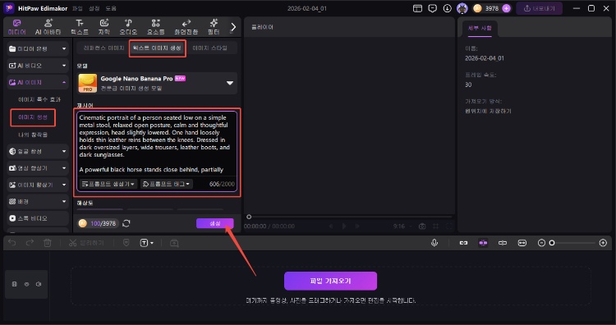616x325 pixels.
Task: Expand the 이미지 향상기 sidebar section
Action: pos(38,185)
